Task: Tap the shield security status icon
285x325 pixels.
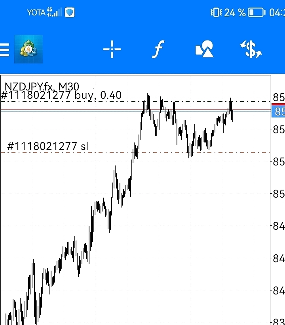Action: click(x=70, y=12)
